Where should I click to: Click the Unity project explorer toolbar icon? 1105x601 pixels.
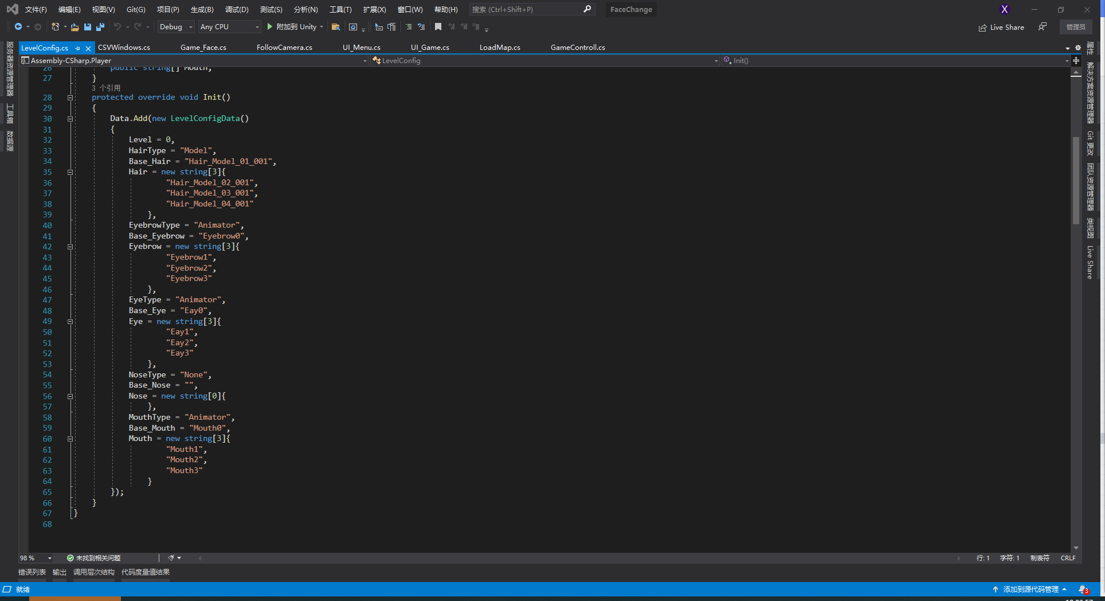point(353,27)
